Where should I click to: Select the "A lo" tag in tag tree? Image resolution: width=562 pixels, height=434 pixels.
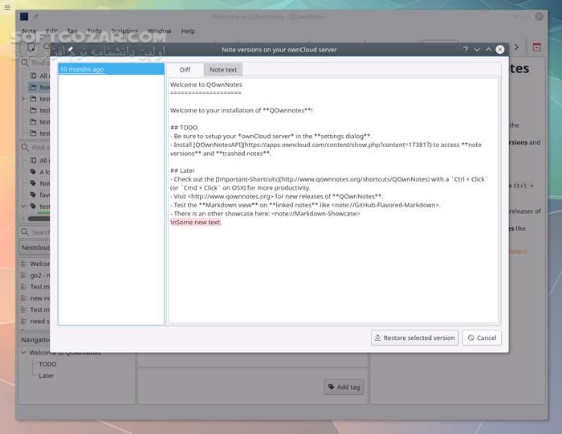click(40, 172)
